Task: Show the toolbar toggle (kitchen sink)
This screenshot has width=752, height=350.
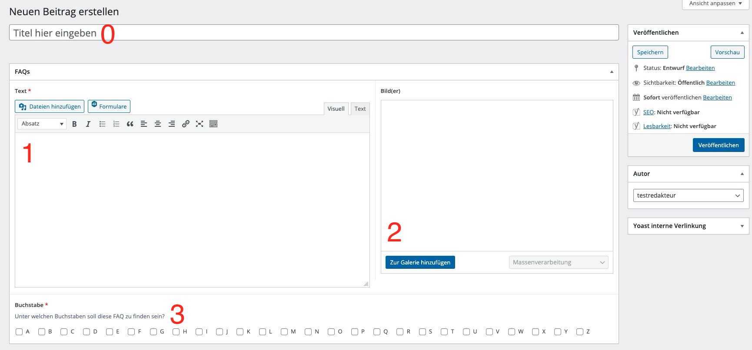Action: pyautogui.click(x=213, y=124)
